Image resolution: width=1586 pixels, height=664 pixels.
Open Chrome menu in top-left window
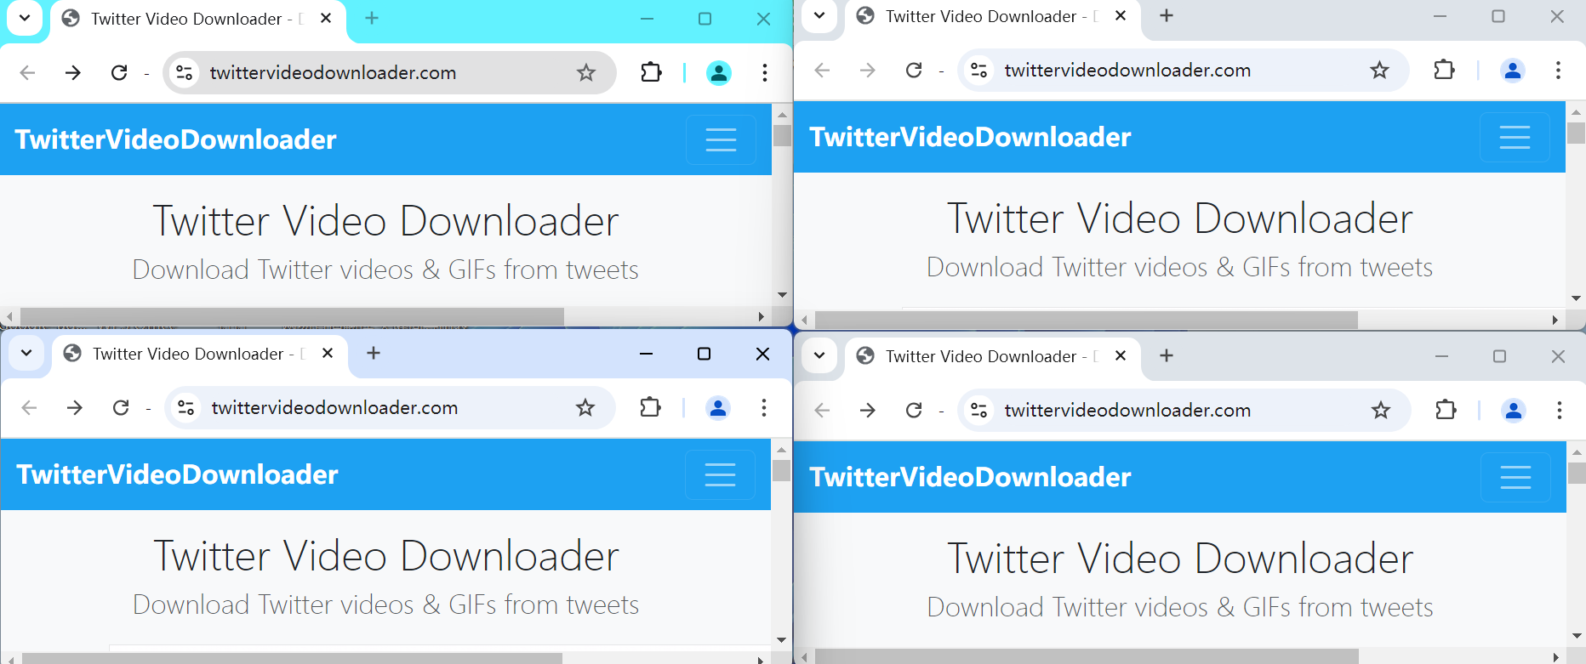[765, 73]
